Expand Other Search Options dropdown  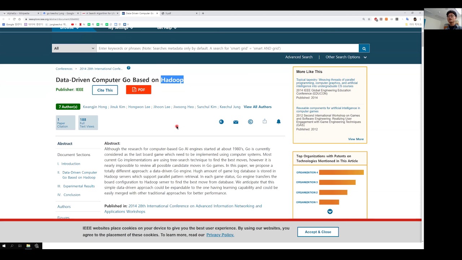[x=346, y=57]
